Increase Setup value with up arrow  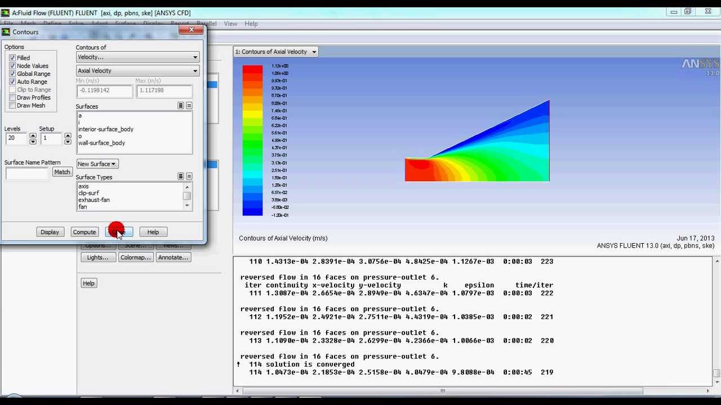click(68, 135)
